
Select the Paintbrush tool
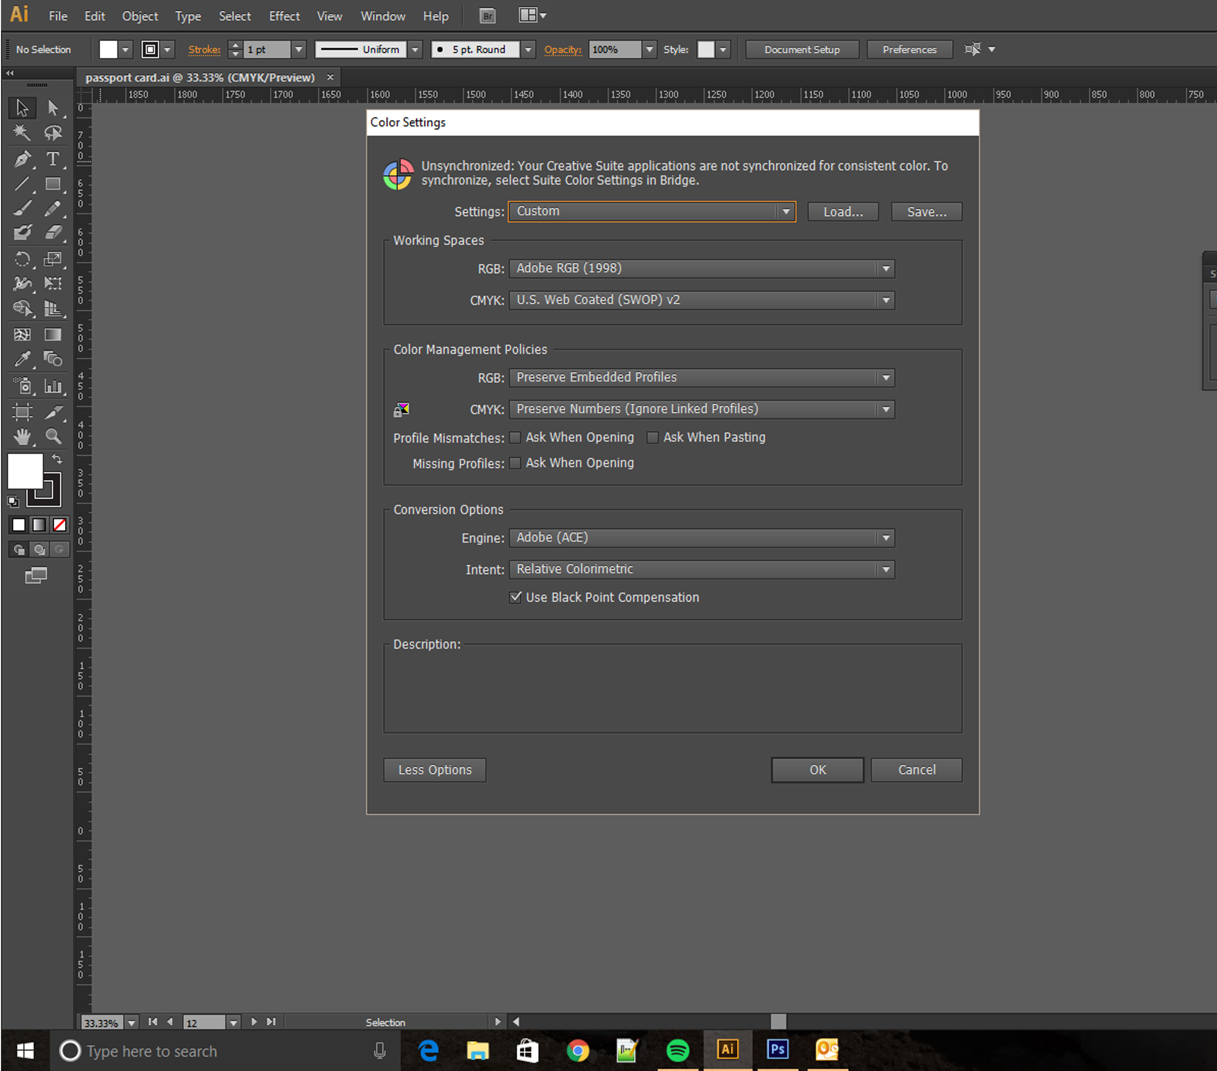coord(22,208)
